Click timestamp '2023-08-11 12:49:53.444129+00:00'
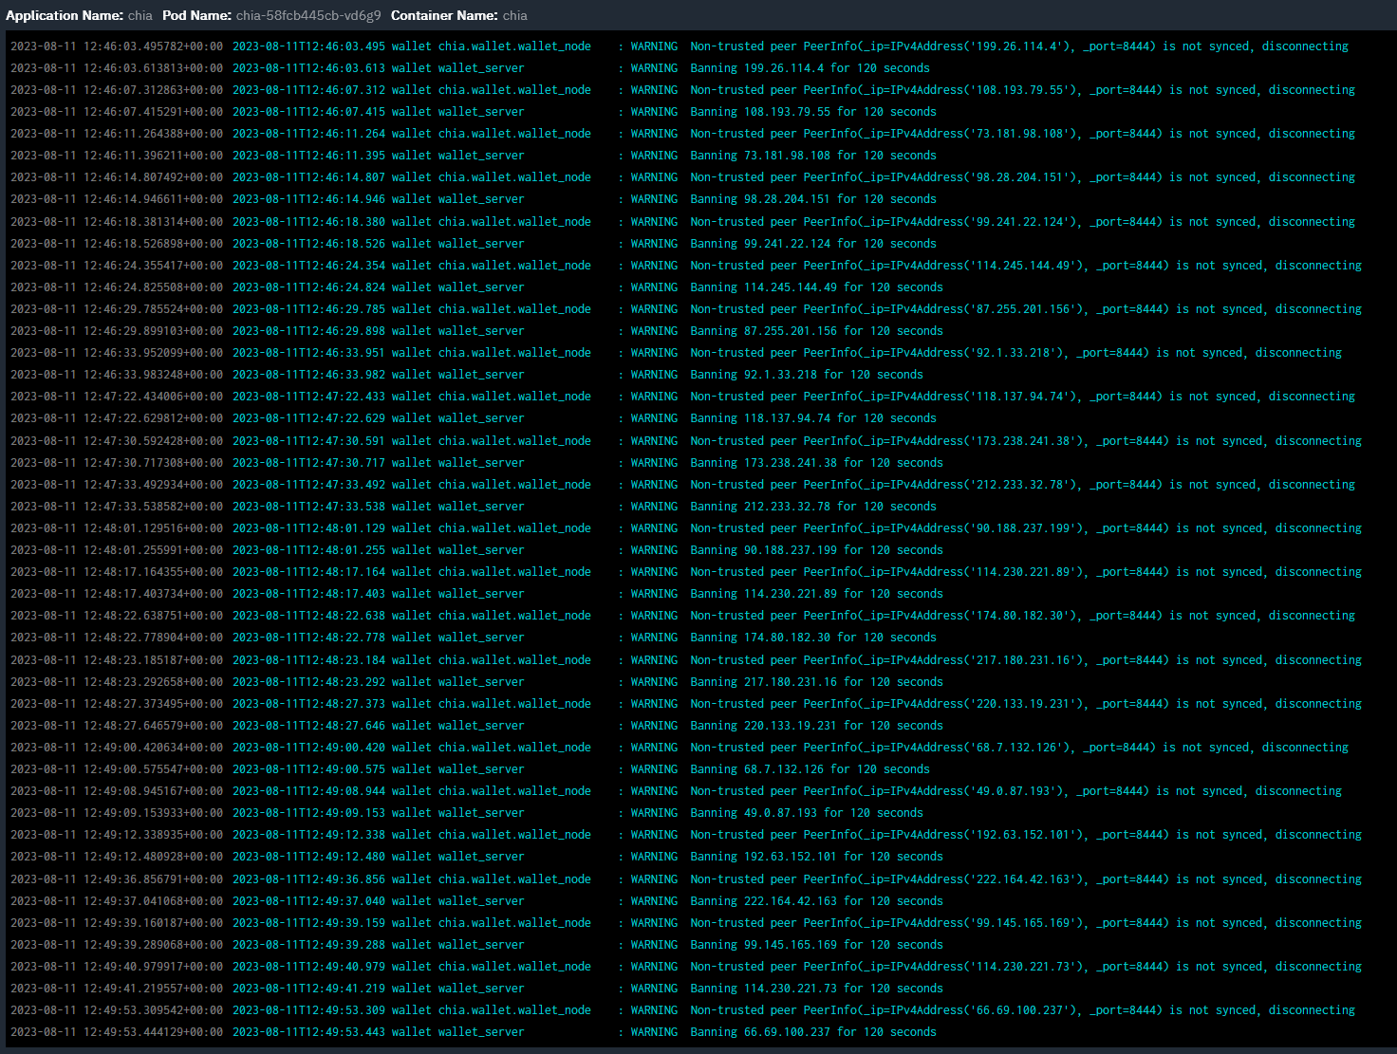 pyautogui.click(x=117, y=1032)
